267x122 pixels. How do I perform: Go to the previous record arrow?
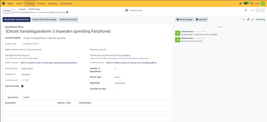[258, 10]
